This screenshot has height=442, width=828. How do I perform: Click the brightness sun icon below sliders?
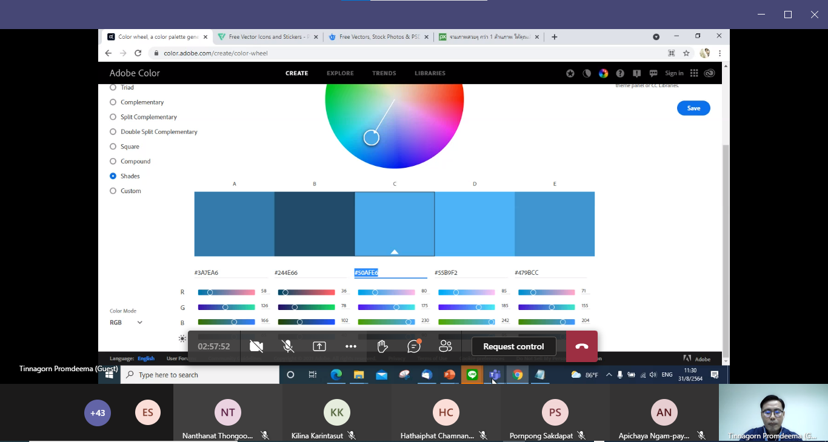[182, 338]
